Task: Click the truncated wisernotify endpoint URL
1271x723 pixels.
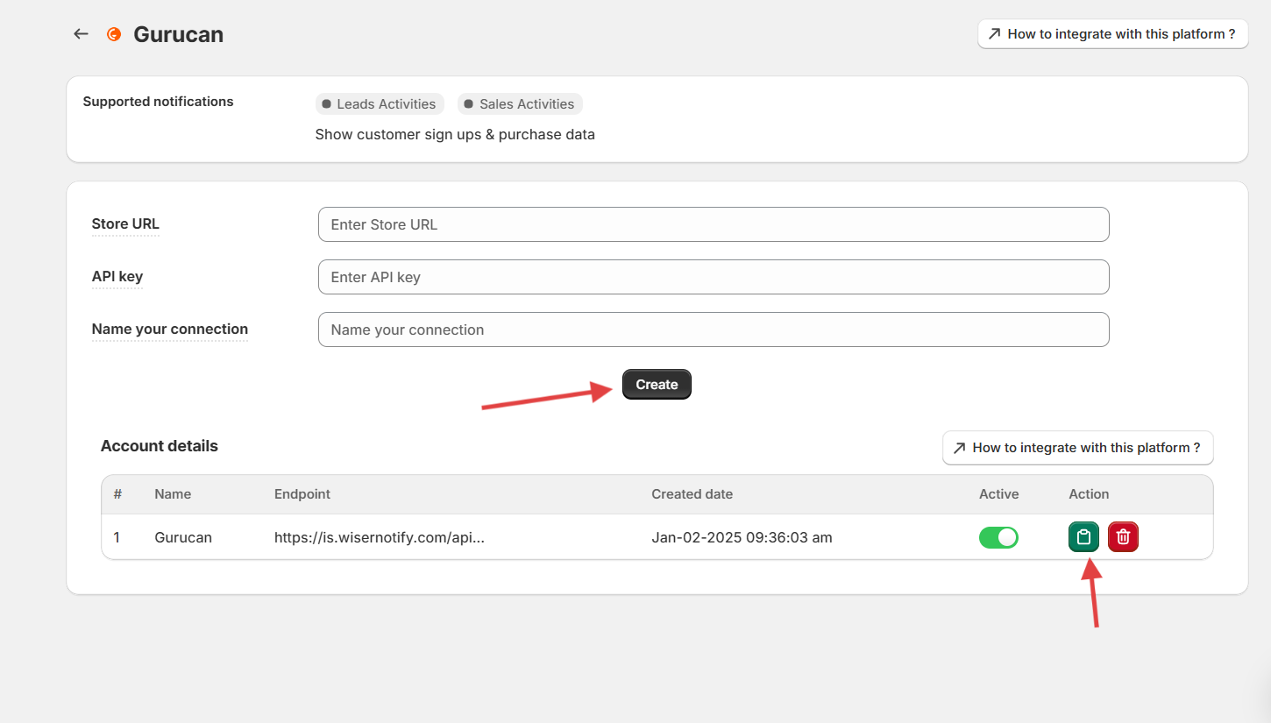Action: pyautogui.click(x=379, y=537)
